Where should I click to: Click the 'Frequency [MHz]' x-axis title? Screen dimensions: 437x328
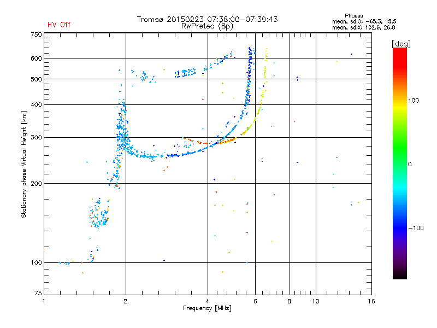pos(207,308)
